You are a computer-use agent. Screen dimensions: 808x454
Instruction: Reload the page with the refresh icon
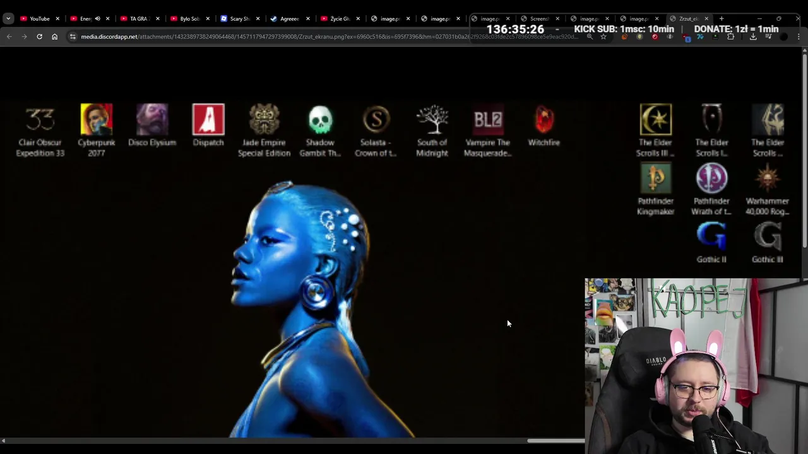[39, 37]
